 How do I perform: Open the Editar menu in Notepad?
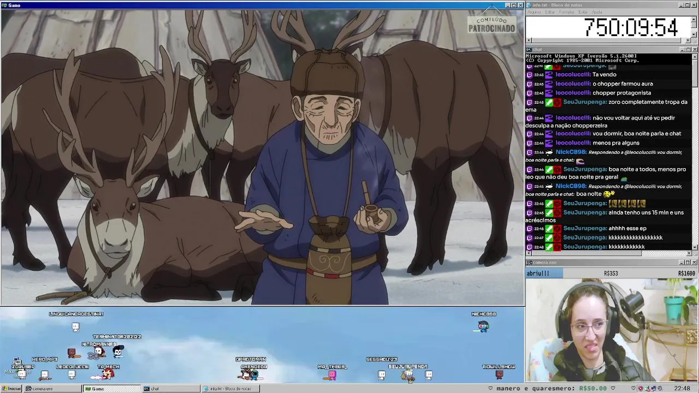coord(550,12)
